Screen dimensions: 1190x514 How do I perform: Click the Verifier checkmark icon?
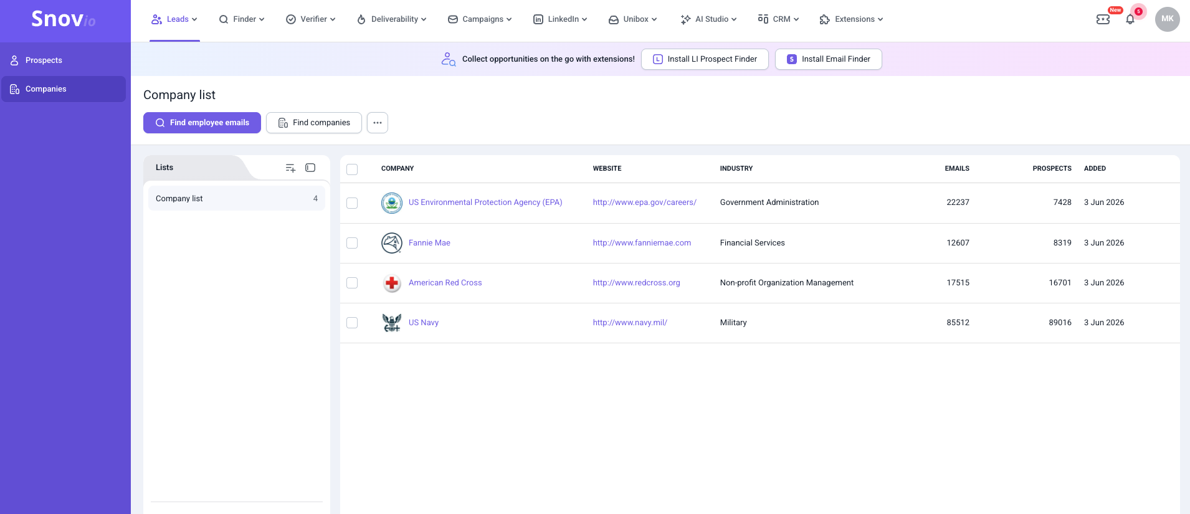coord(291,19)
